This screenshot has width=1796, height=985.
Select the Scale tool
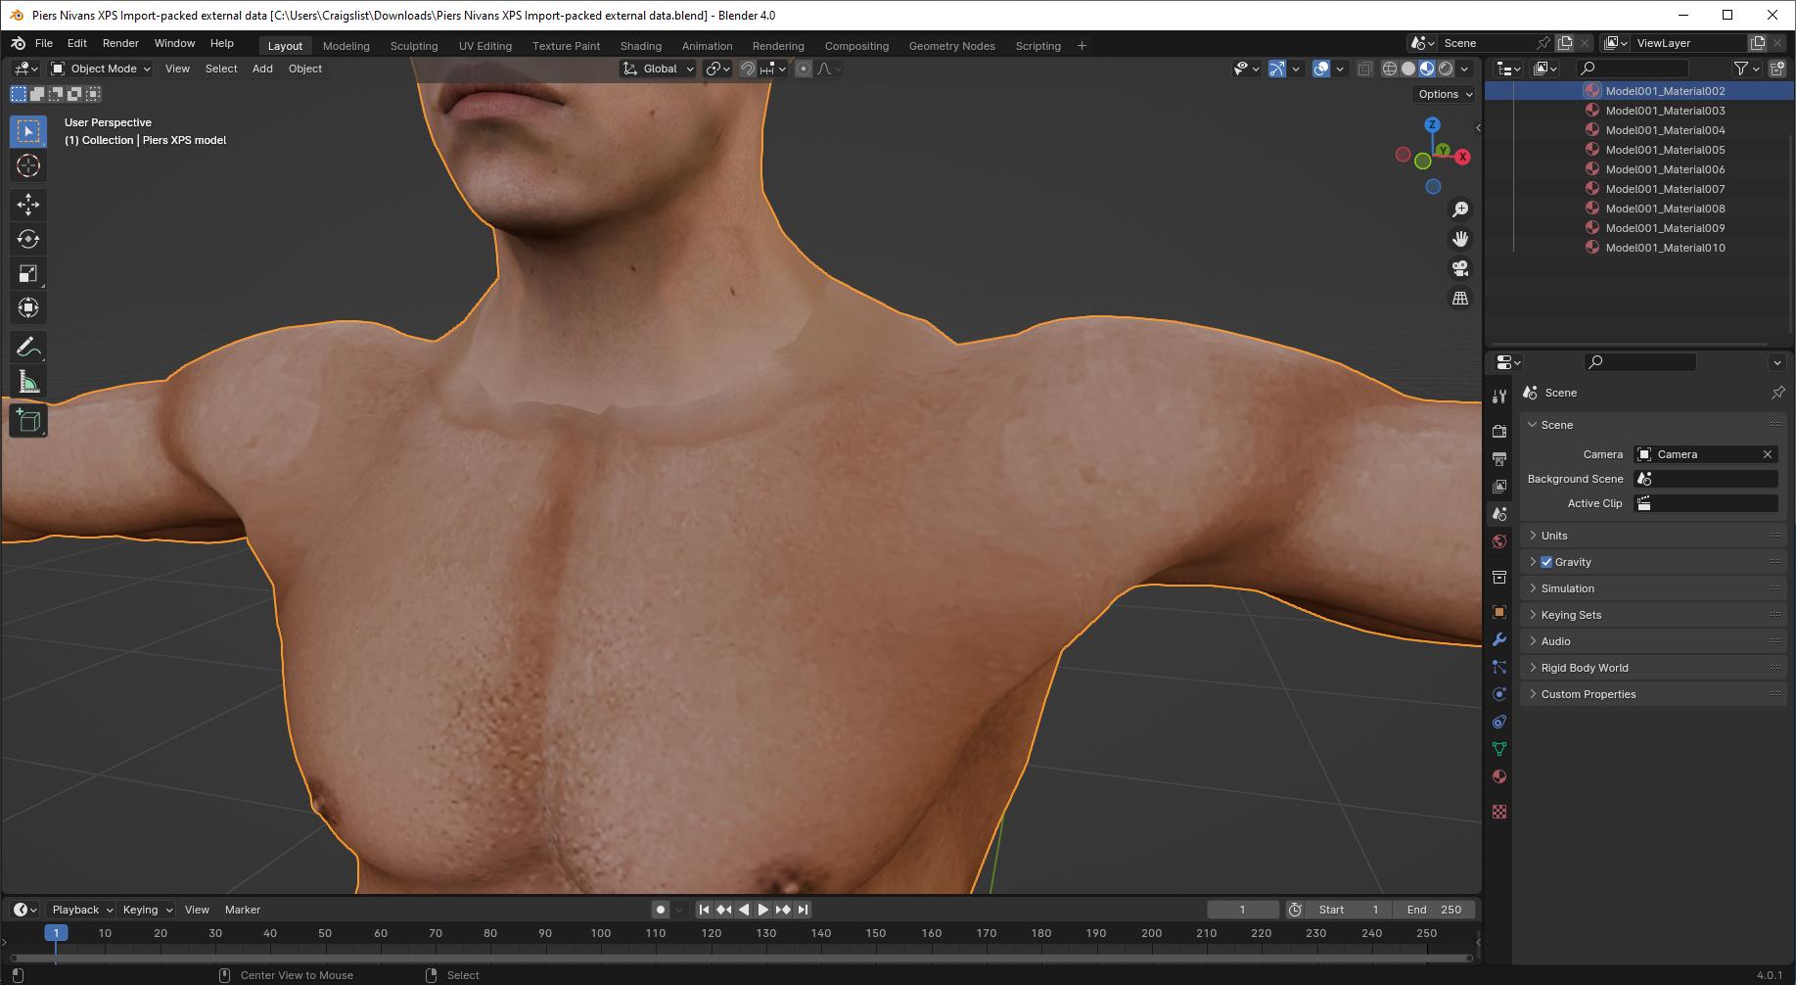(x=28, y=273)
